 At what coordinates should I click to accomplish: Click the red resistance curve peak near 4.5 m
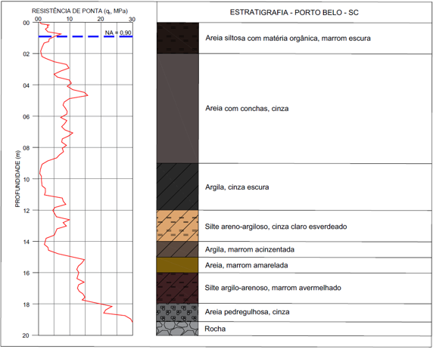(x=87, y=95)
